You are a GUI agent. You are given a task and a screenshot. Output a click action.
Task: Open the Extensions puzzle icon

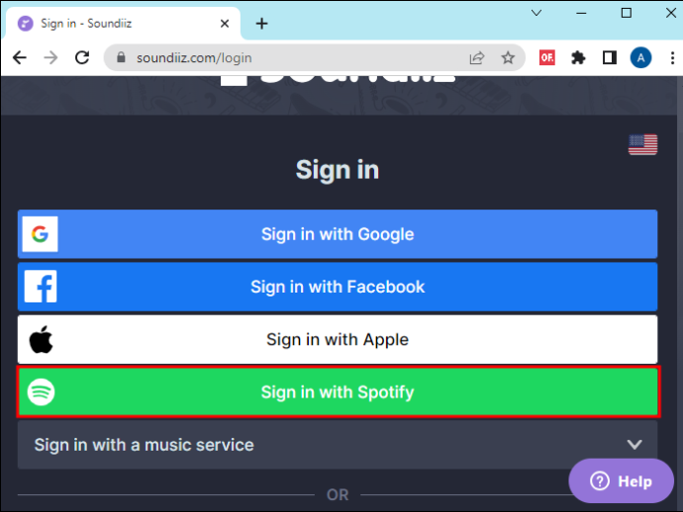(x=578, y=58)
